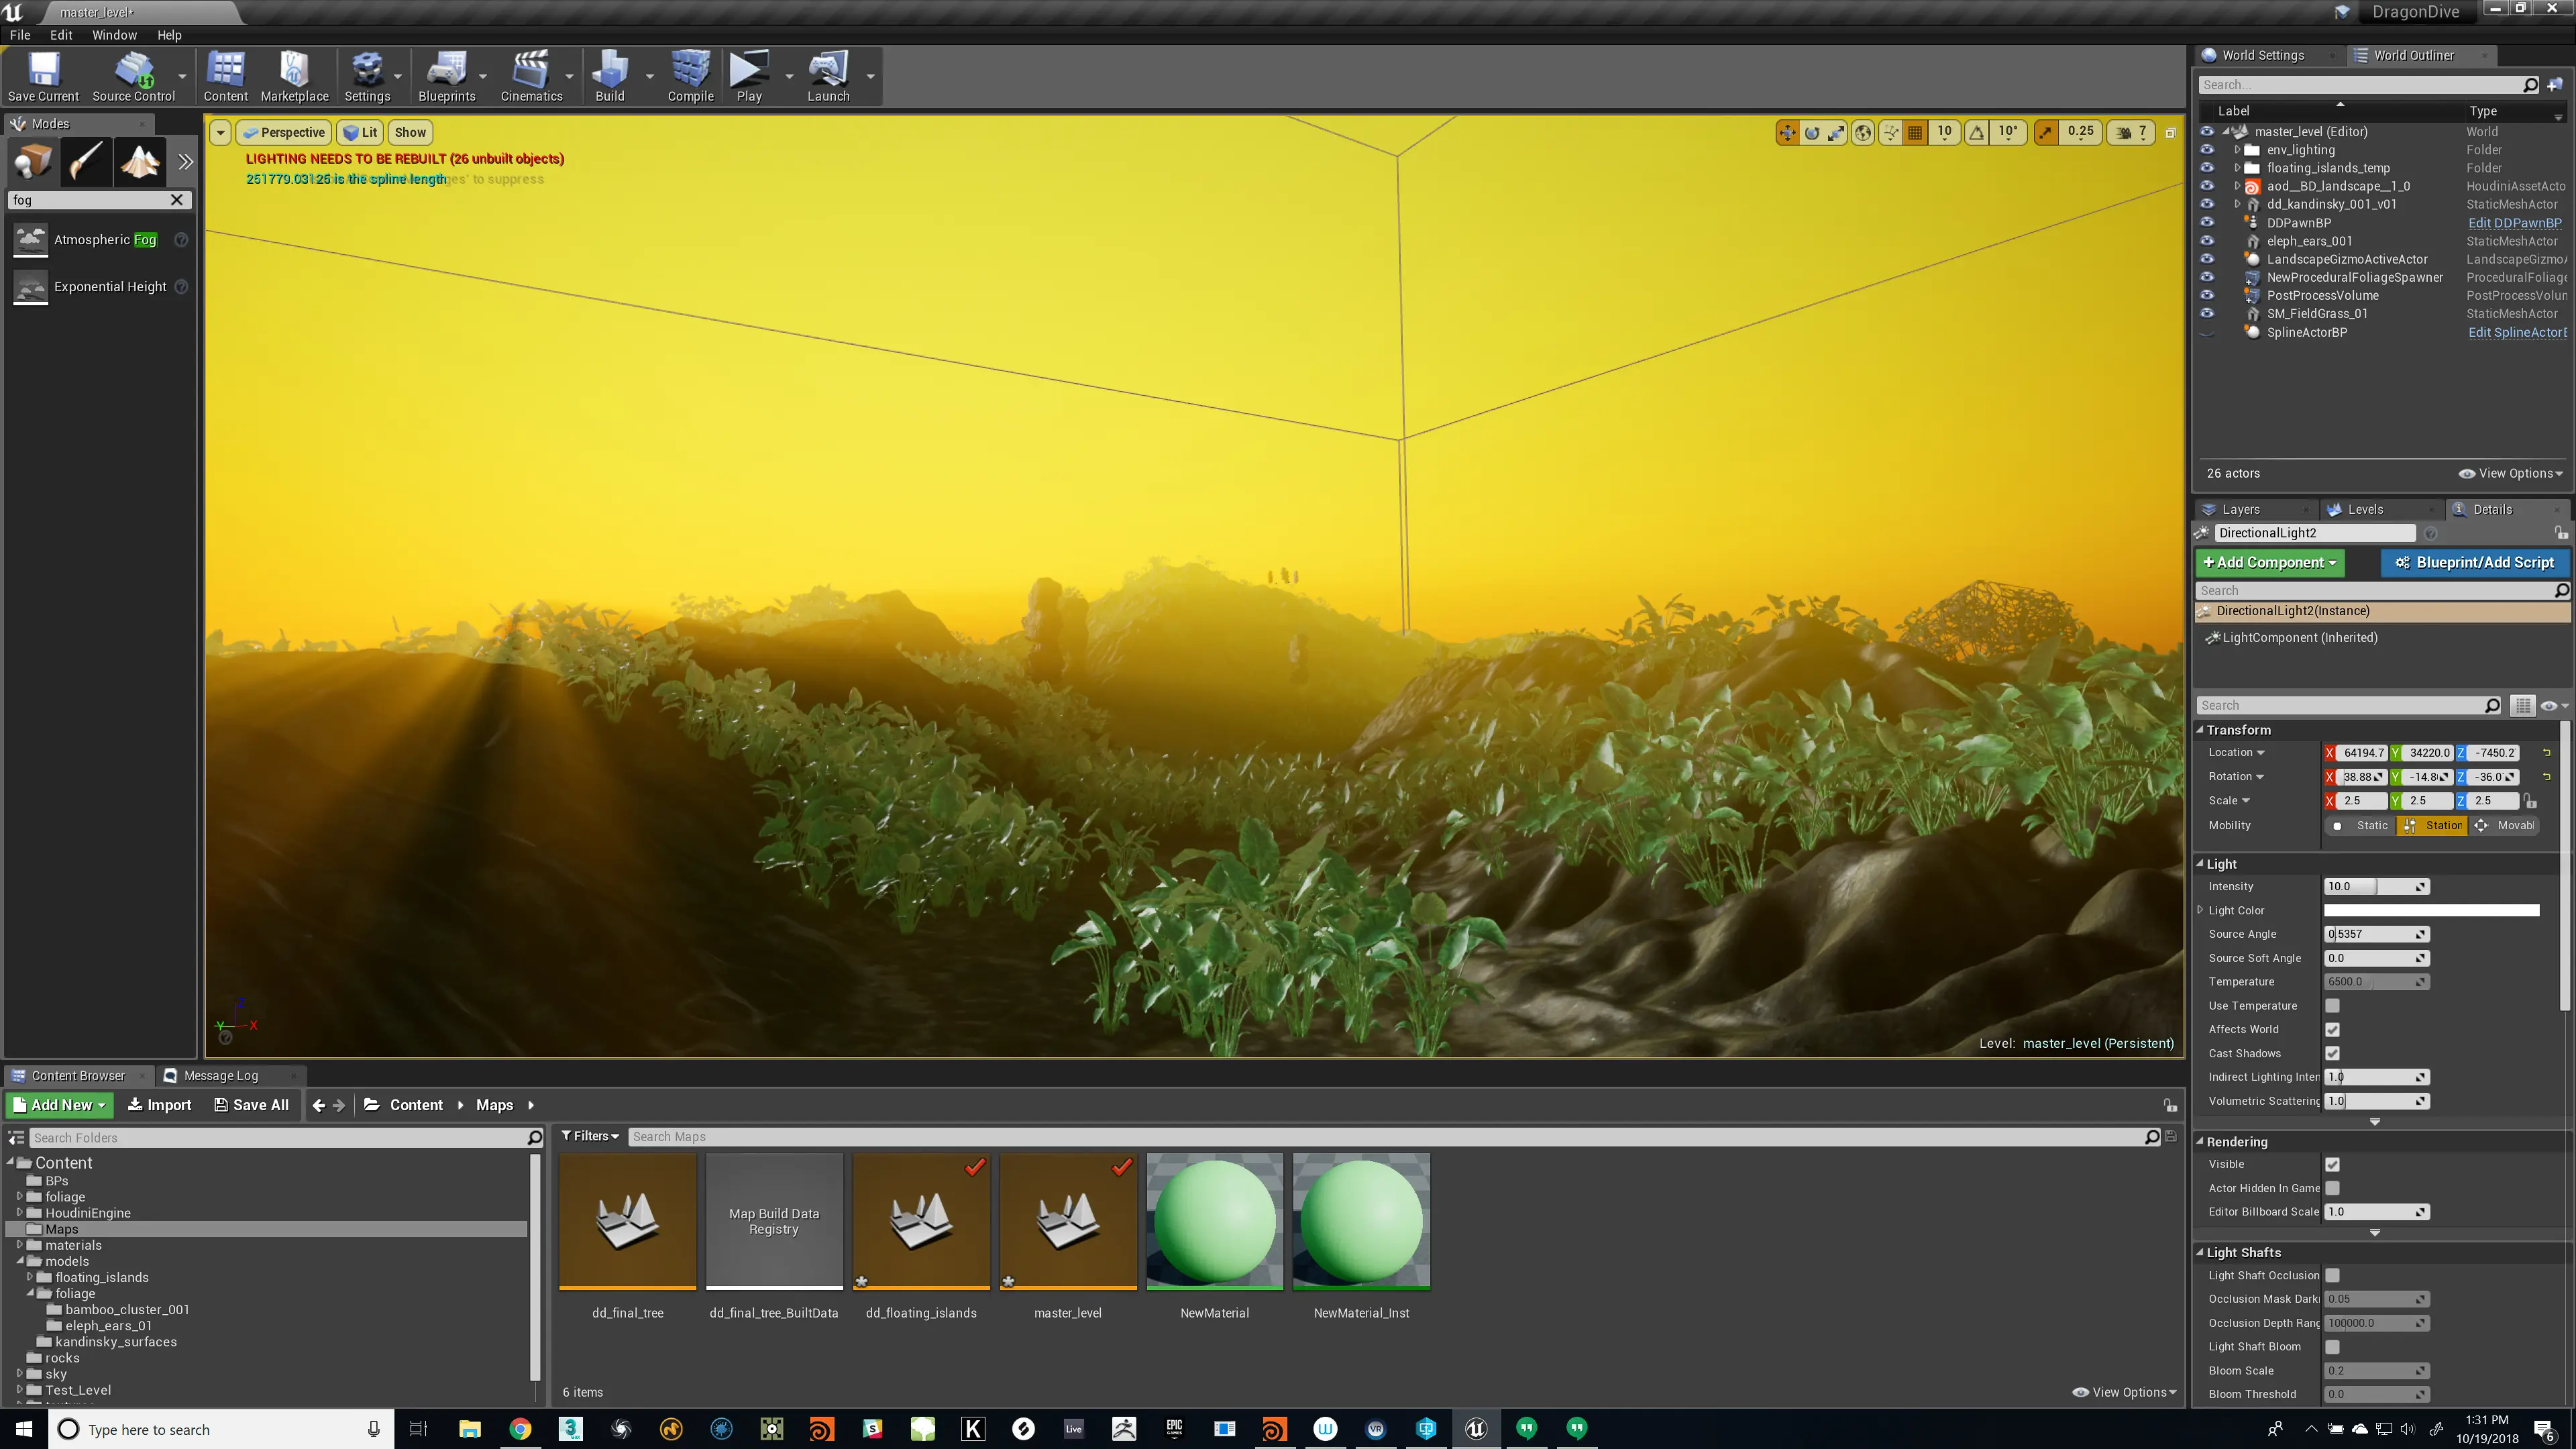Image resolution: width=2576 pixels, height=1449 pixels.
Task: Collapse the models folder in content tree
Action: point(19,1261)
